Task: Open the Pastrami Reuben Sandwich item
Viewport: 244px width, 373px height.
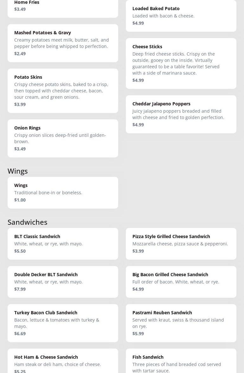Action: (x=181, y=323)
